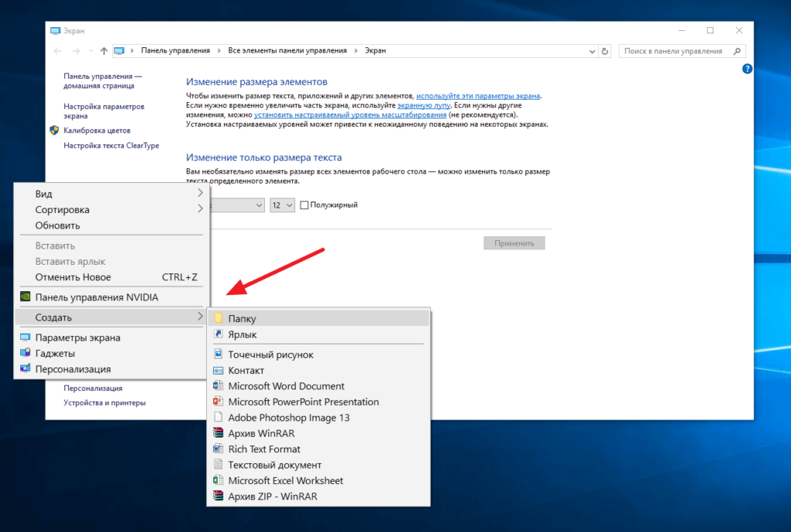Viewport: 791px width, 532px height.
Task: Click the Word icon beside Microsoft Word Document
Action: (218, 386)
